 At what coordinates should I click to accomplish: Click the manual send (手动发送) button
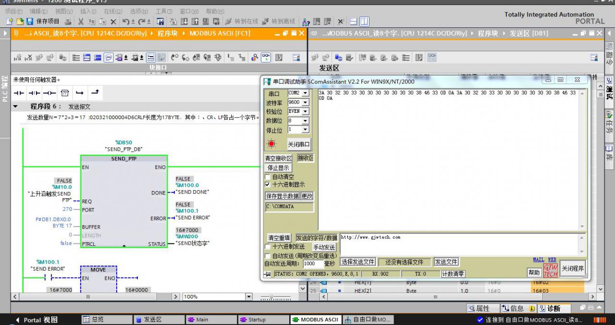pos(324,247)
